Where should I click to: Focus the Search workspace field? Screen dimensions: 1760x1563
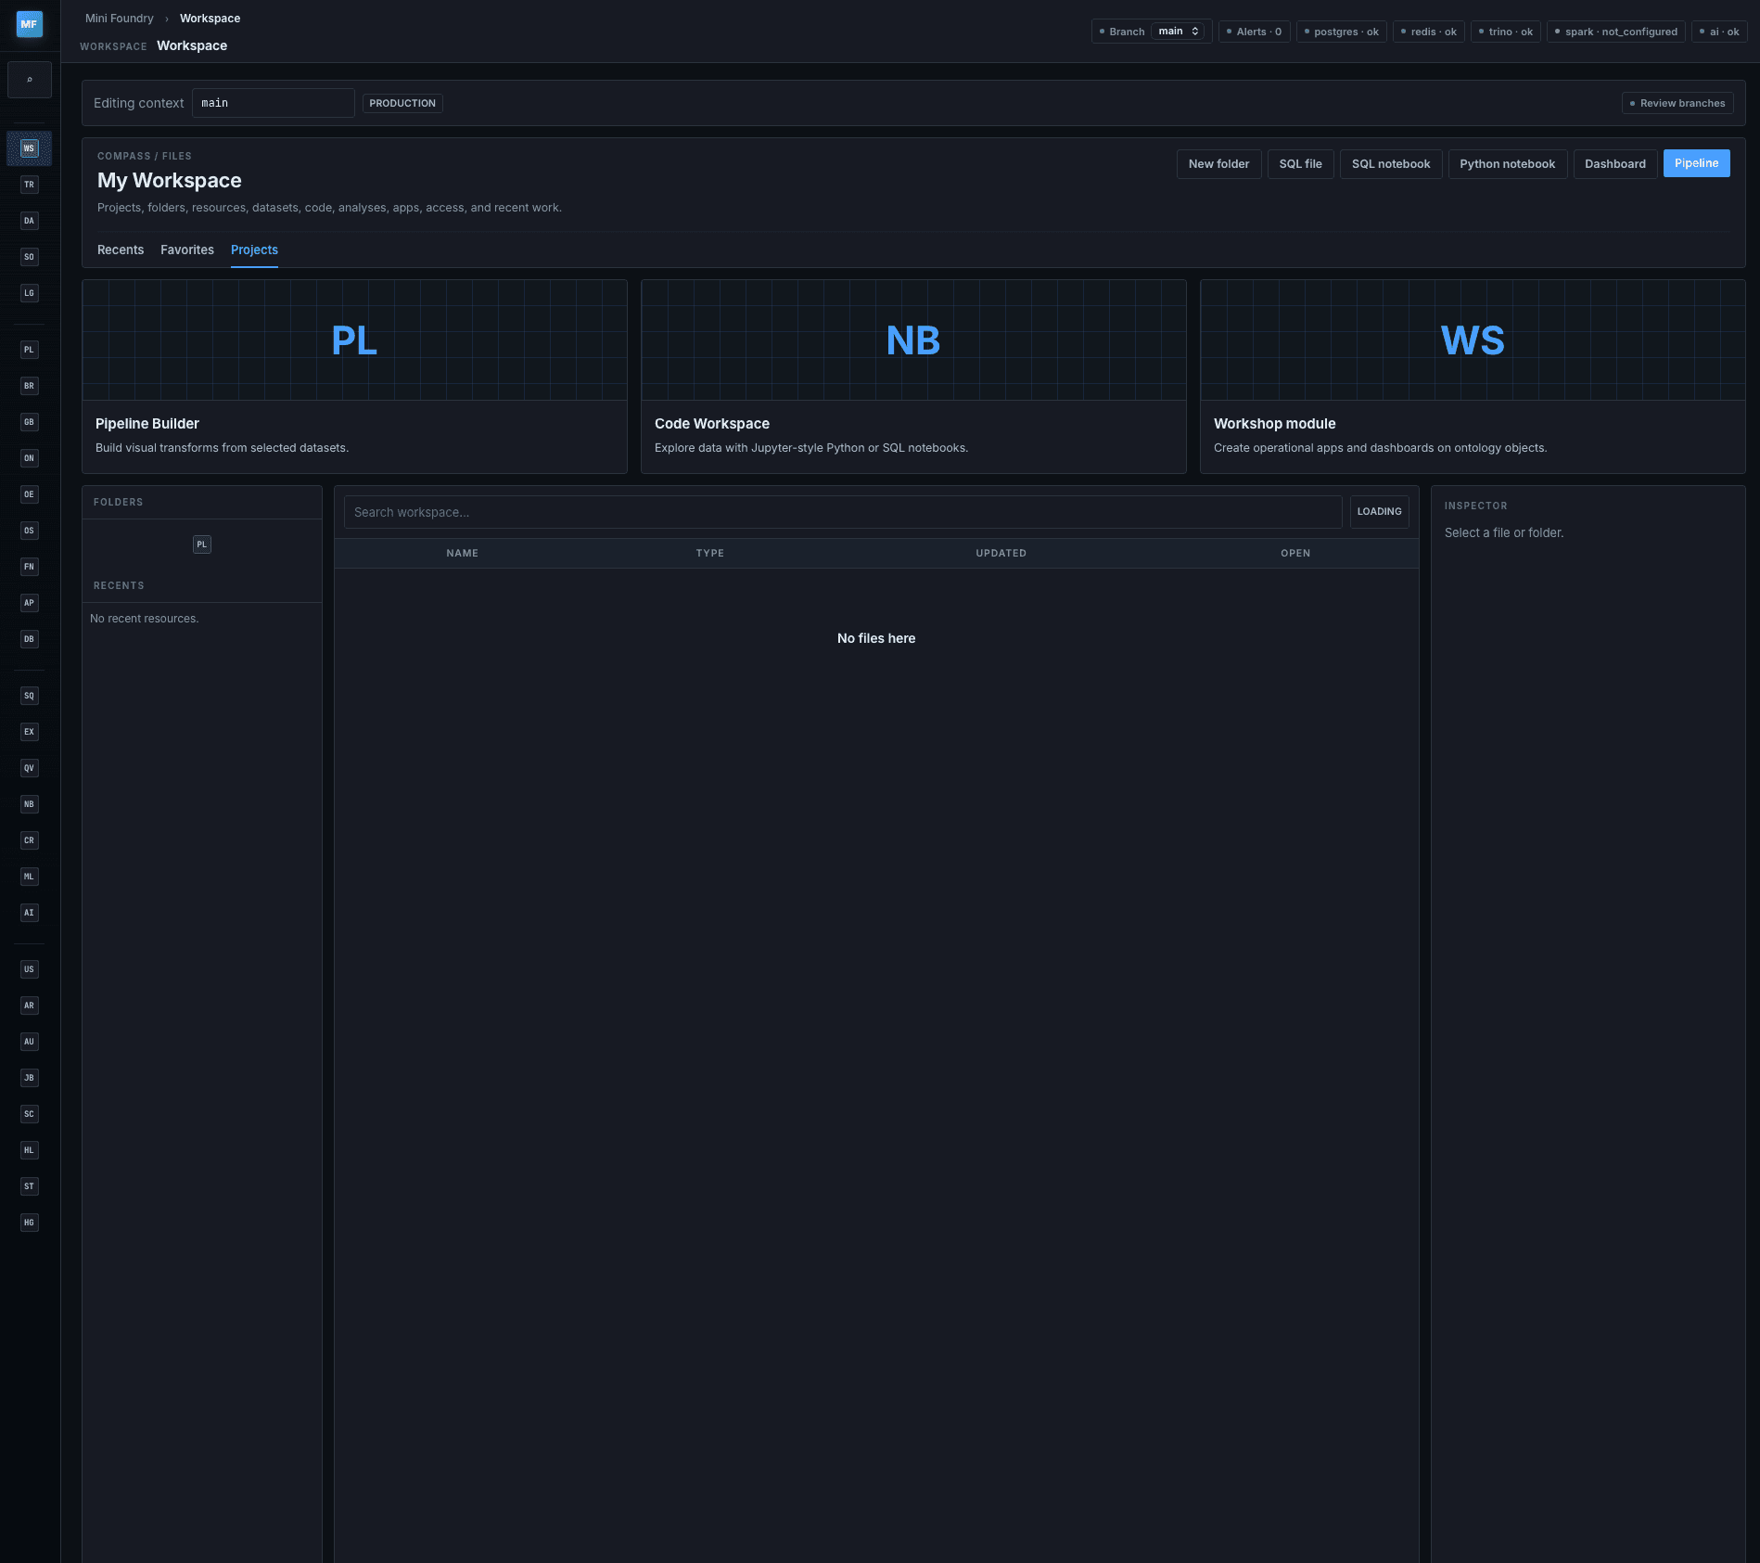843,512
